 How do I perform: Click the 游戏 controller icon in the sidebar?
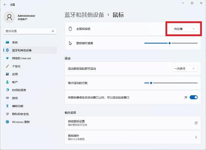point(7,98)
